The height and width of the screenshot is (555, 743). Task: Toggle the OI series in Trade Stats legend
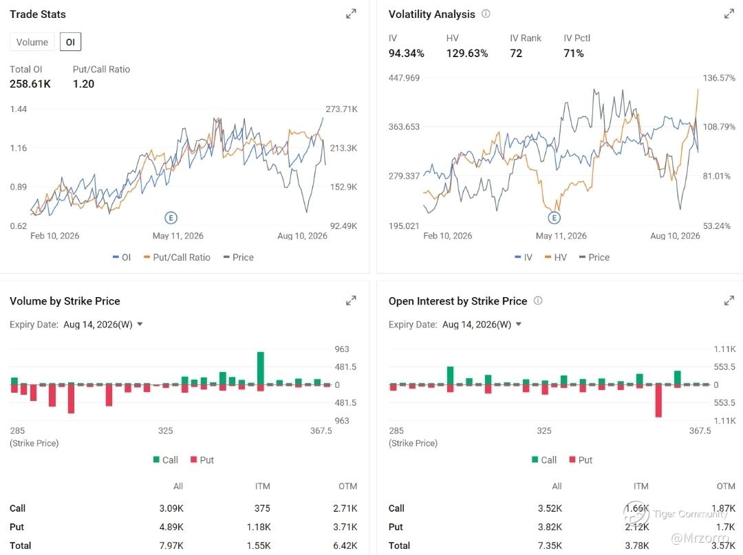pos(122,257)
